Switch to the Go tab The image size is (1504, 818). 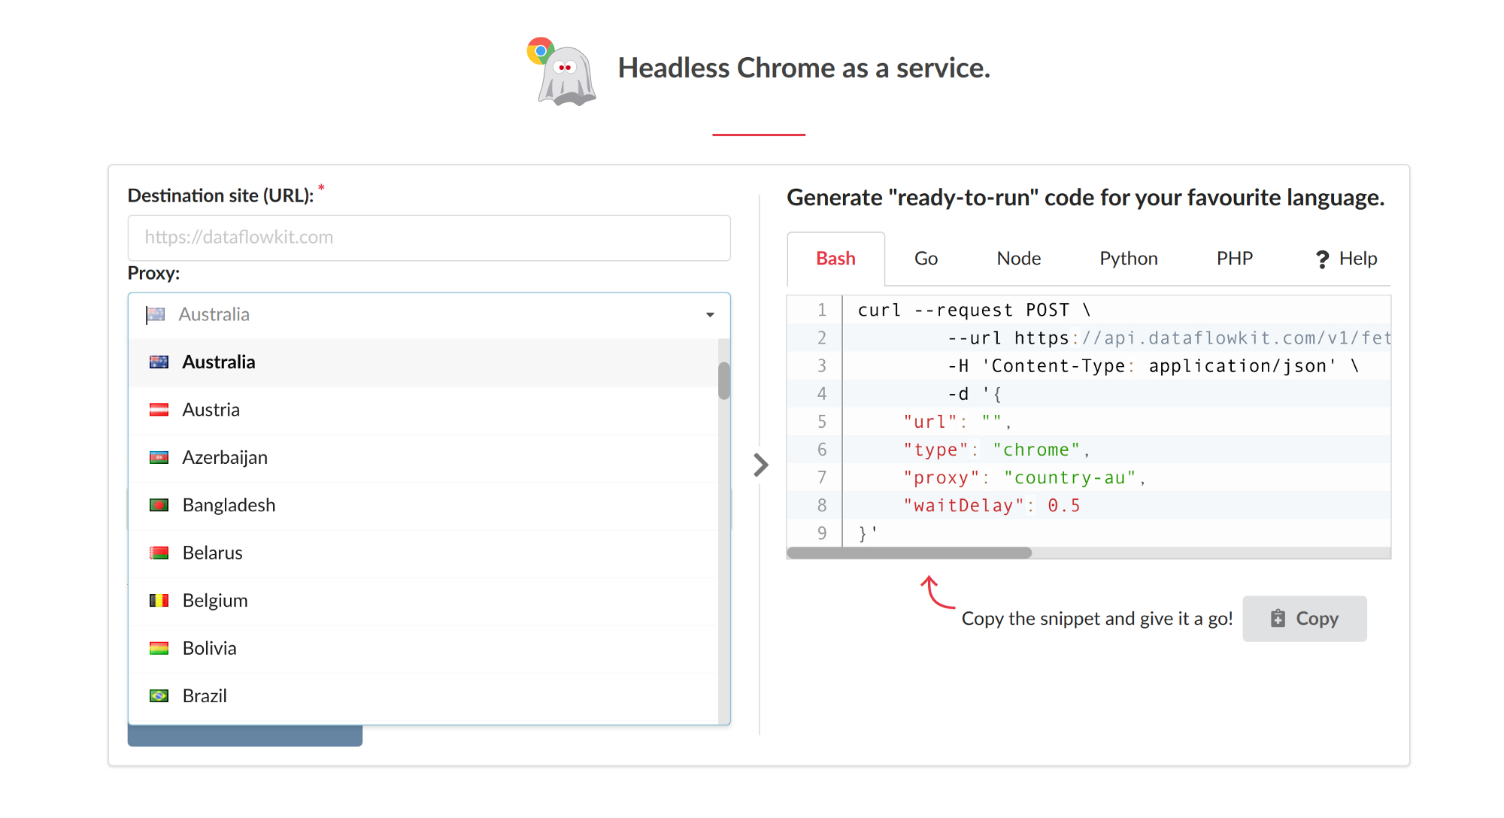coord(926,259)
